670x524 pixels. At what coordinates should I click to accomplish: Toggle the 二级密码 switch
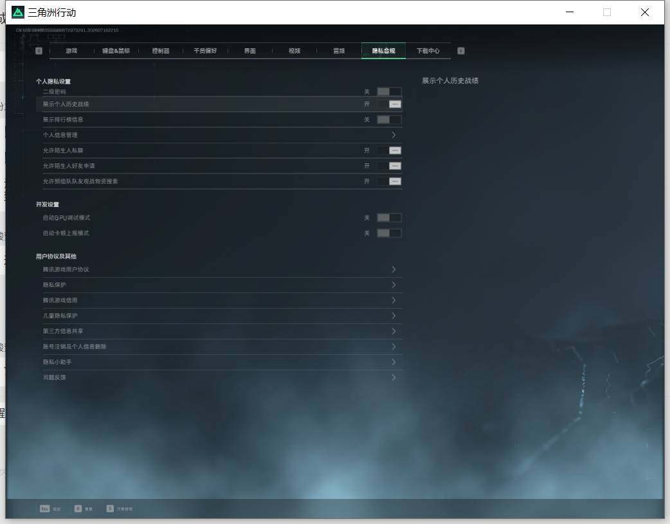(x=389, y=91)
